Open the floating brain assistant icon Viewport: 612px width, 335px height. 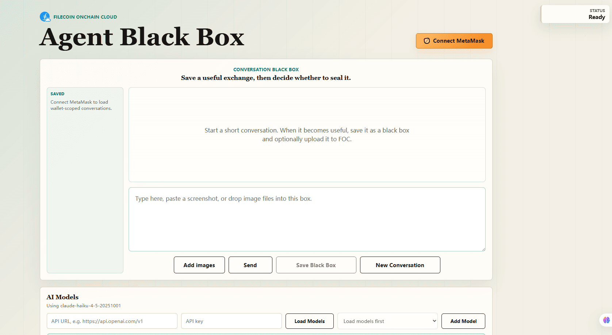pos(606,320)
